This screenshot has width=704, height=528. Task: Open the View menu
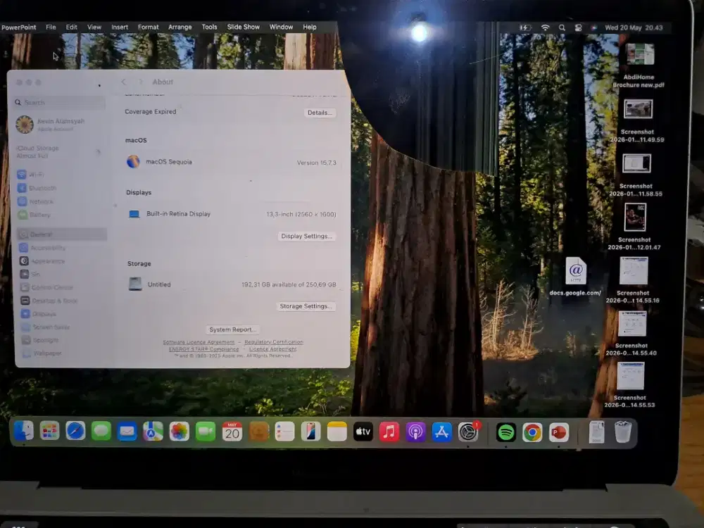coord(94,27)
